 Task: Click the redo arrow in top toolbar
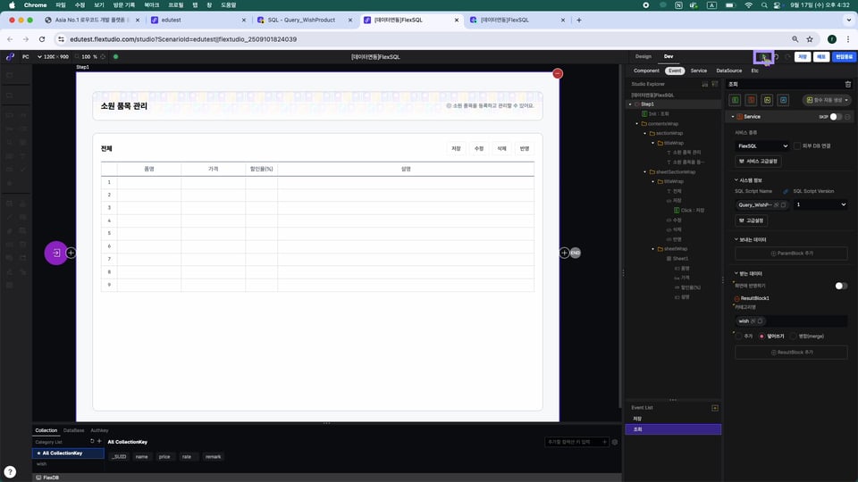point(788,57)
